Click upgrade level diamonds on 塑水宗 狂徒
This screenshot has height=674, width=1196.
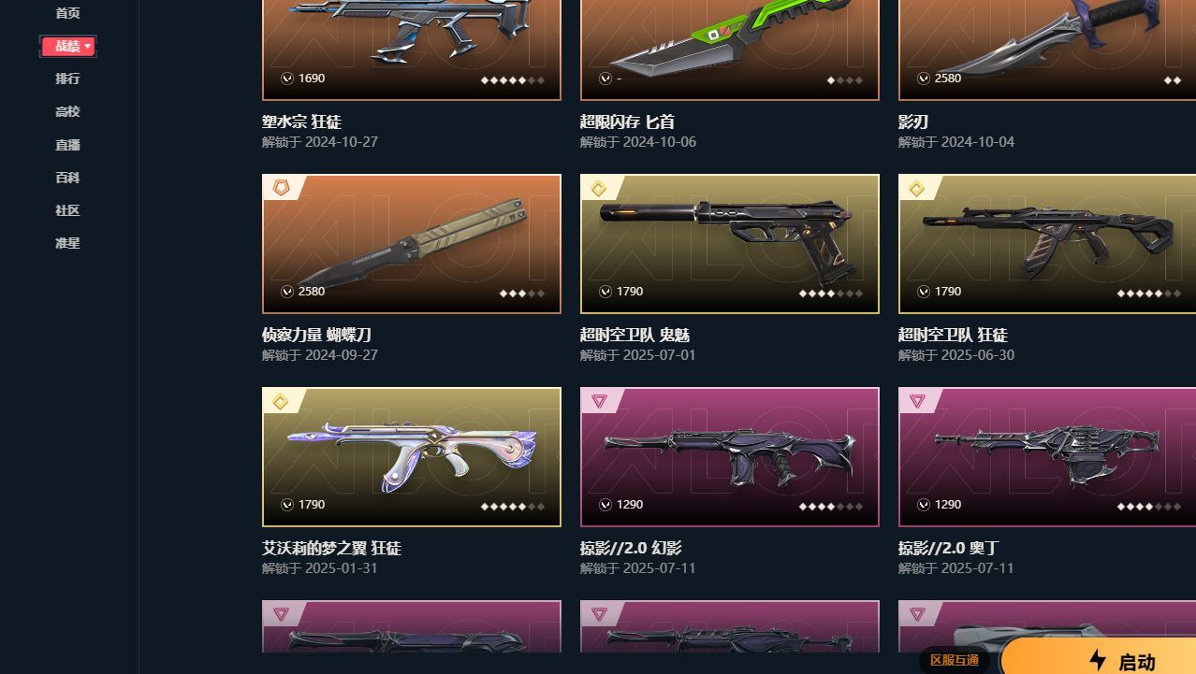pyautogui.click(x=512, y=80)
